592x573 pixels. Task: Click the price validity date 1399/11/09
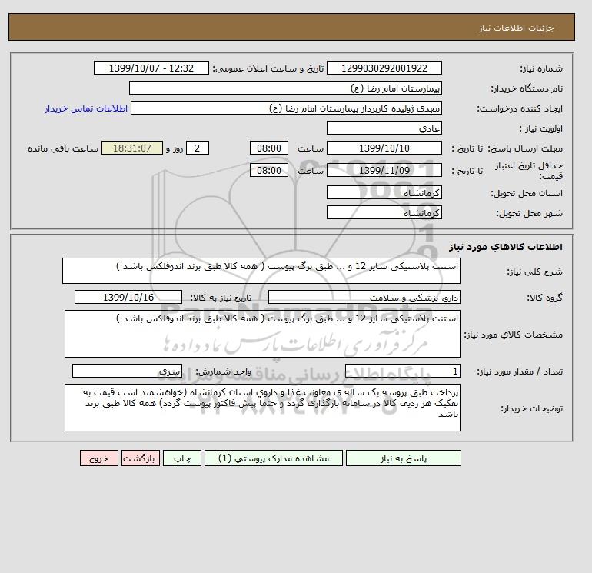pos(384,170)
